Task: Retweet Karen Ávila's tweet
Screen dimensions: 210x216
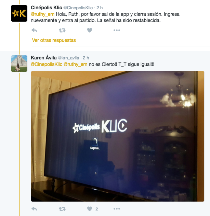Action: click(62, 209)
